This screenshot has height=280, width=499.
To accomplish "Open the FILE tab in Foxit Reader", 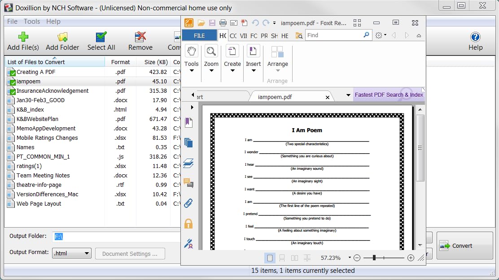I will point(199,36).
